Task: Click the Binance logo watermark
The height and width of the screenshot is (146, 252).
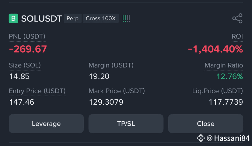Action: pos(201,138)
